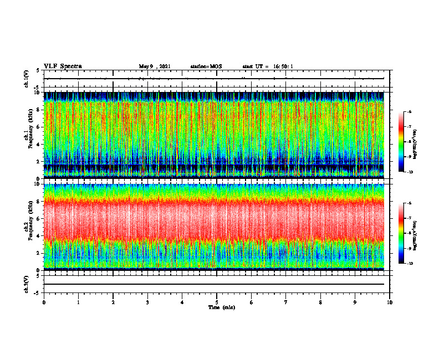The width and height of the screenshot is (439, 339).
Task: Click the ch.1 frequency tick label "8"
Action: click(39, 110)
